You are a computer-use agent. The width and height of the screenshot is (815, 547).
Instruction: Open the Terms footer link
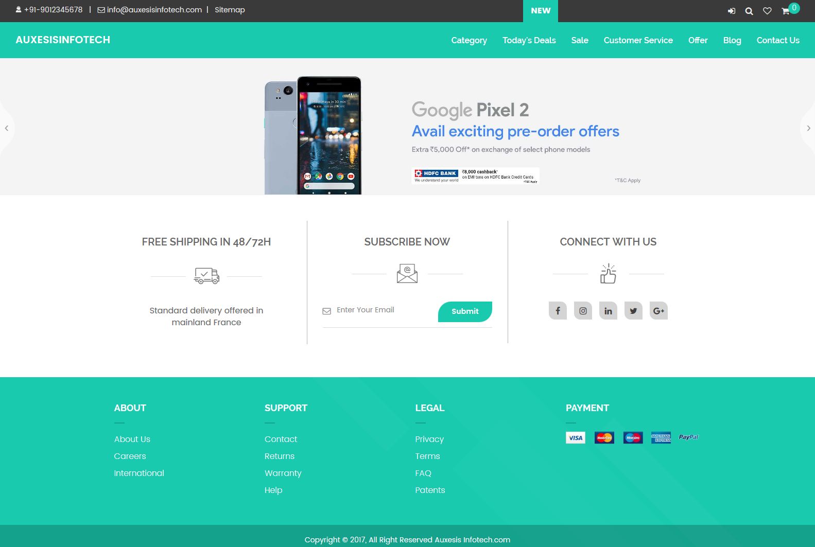(x=427, y=456)
